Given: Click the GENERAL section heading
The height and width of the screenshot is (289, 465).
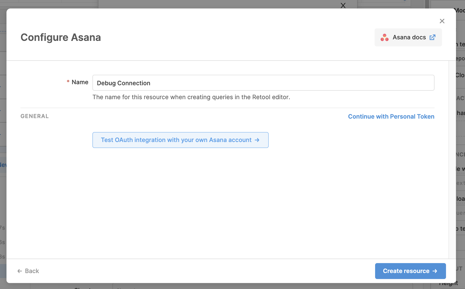Looking at the screenshot, I should tap(35, 116).
